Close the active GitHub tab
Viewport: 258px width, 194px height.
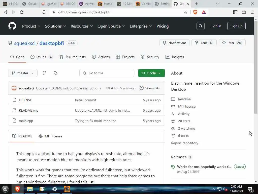click(187, 4)
